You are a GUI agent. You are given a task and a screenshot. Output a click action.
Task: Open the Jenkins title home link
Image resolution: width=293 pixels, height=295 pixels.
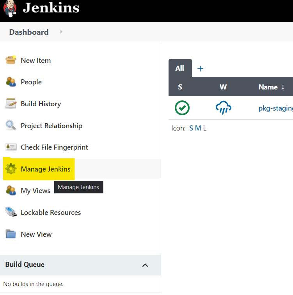click(51, 8)
